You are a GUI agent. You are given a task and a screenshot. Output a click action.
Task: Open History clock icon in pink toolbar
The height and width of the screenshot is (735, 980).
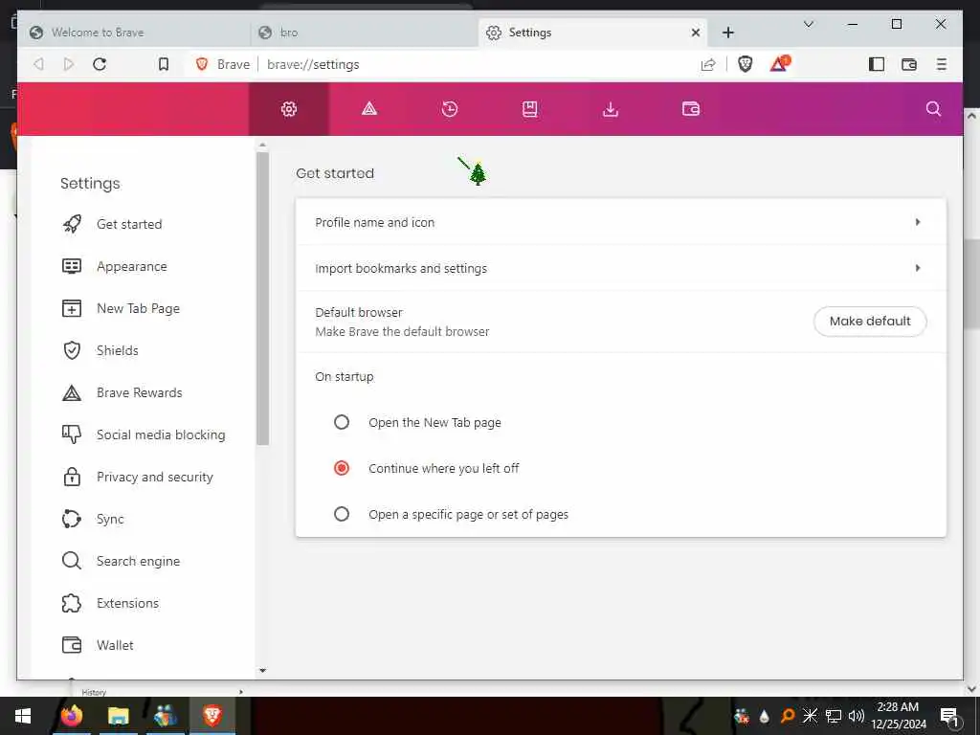click(x=450, y=109)
